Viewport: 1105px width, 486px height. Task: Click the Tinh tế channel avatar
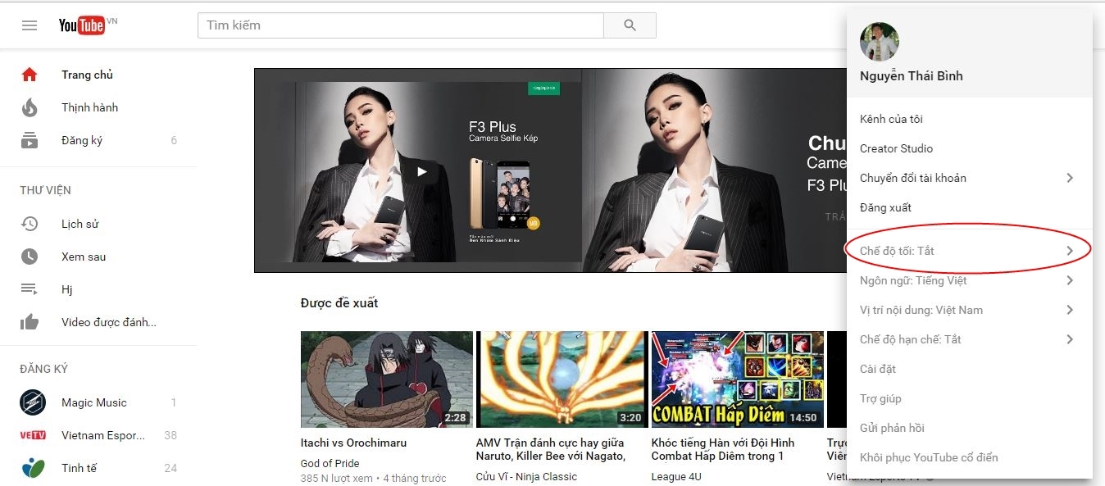point(33,468)
